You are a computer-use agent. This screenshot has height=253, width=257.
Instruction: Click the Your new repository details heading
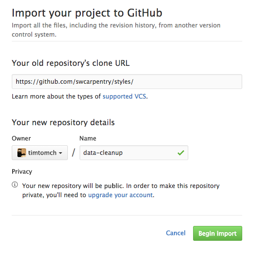click(x=63, y=123)
